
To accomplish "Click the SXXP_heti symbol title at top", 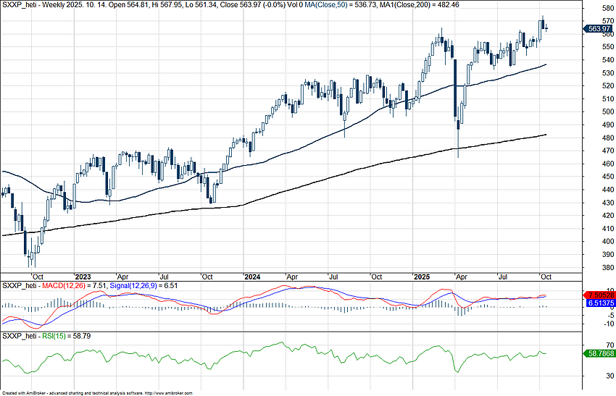I will pos(18,4).
